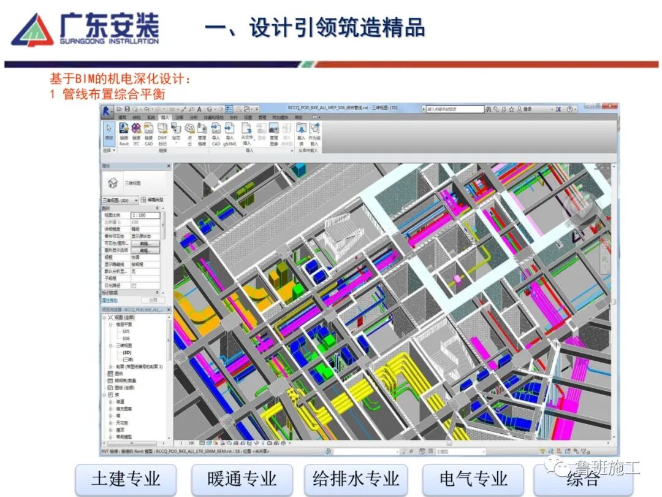Open the 分析 ribbon tab
662x497 pixels.
click(193, 117)
